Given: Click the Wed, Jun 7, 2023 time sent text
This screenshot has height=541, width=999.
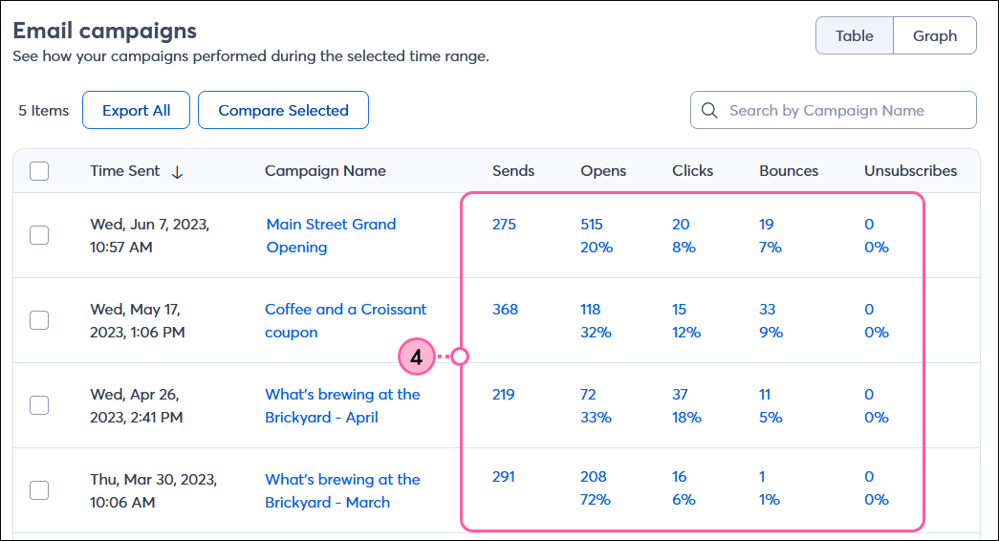Looking at the screenshot, I should [150, 236].
